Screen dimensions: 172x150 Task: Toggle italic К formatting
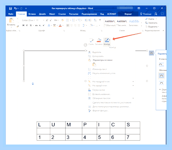coord(27,25)
